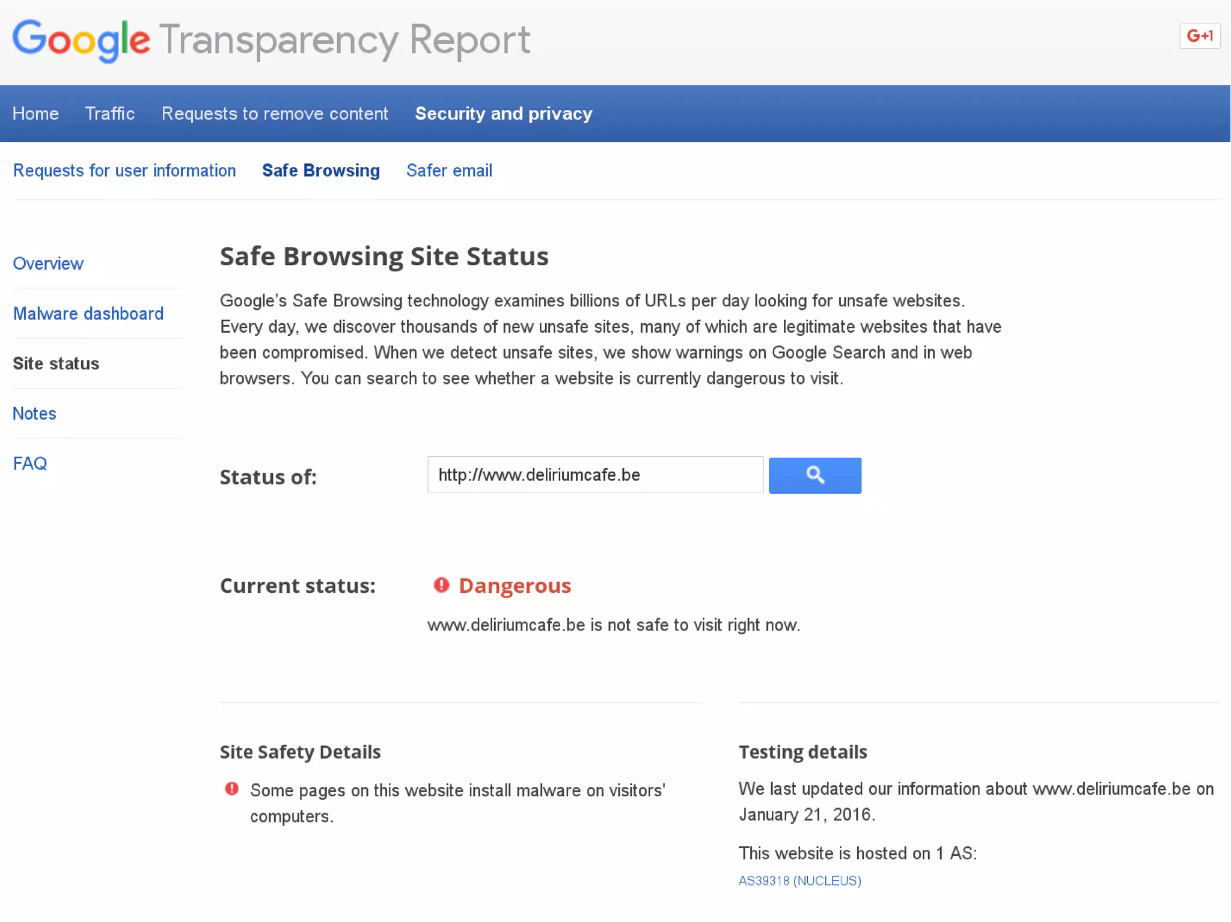The height and width of the screenshot is (922, 1231).
Task: Open the Notes sidebar link
Action: pyautogui.click(x=34, y=413)
